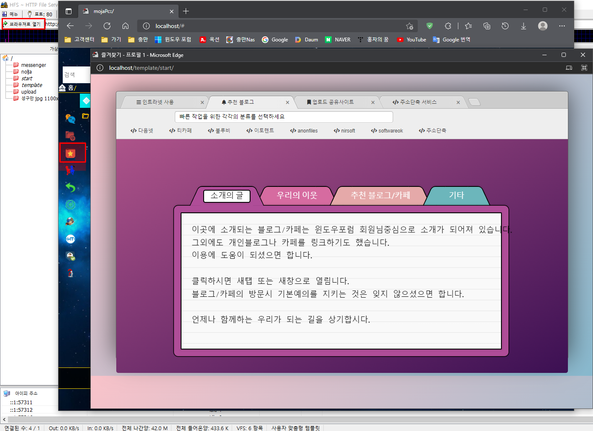The width and height of the screenshot is (593, 431).
Task: Open the 다음넷 link
Action: [x=142, y=131]
